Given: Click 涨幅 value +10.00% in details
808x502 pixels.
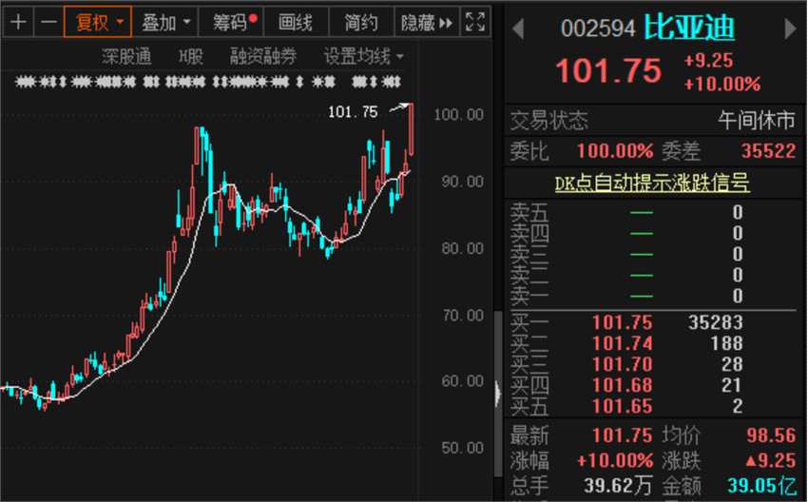Looking at the screenshot, I should pyautogui.click(x=615, y=460).
